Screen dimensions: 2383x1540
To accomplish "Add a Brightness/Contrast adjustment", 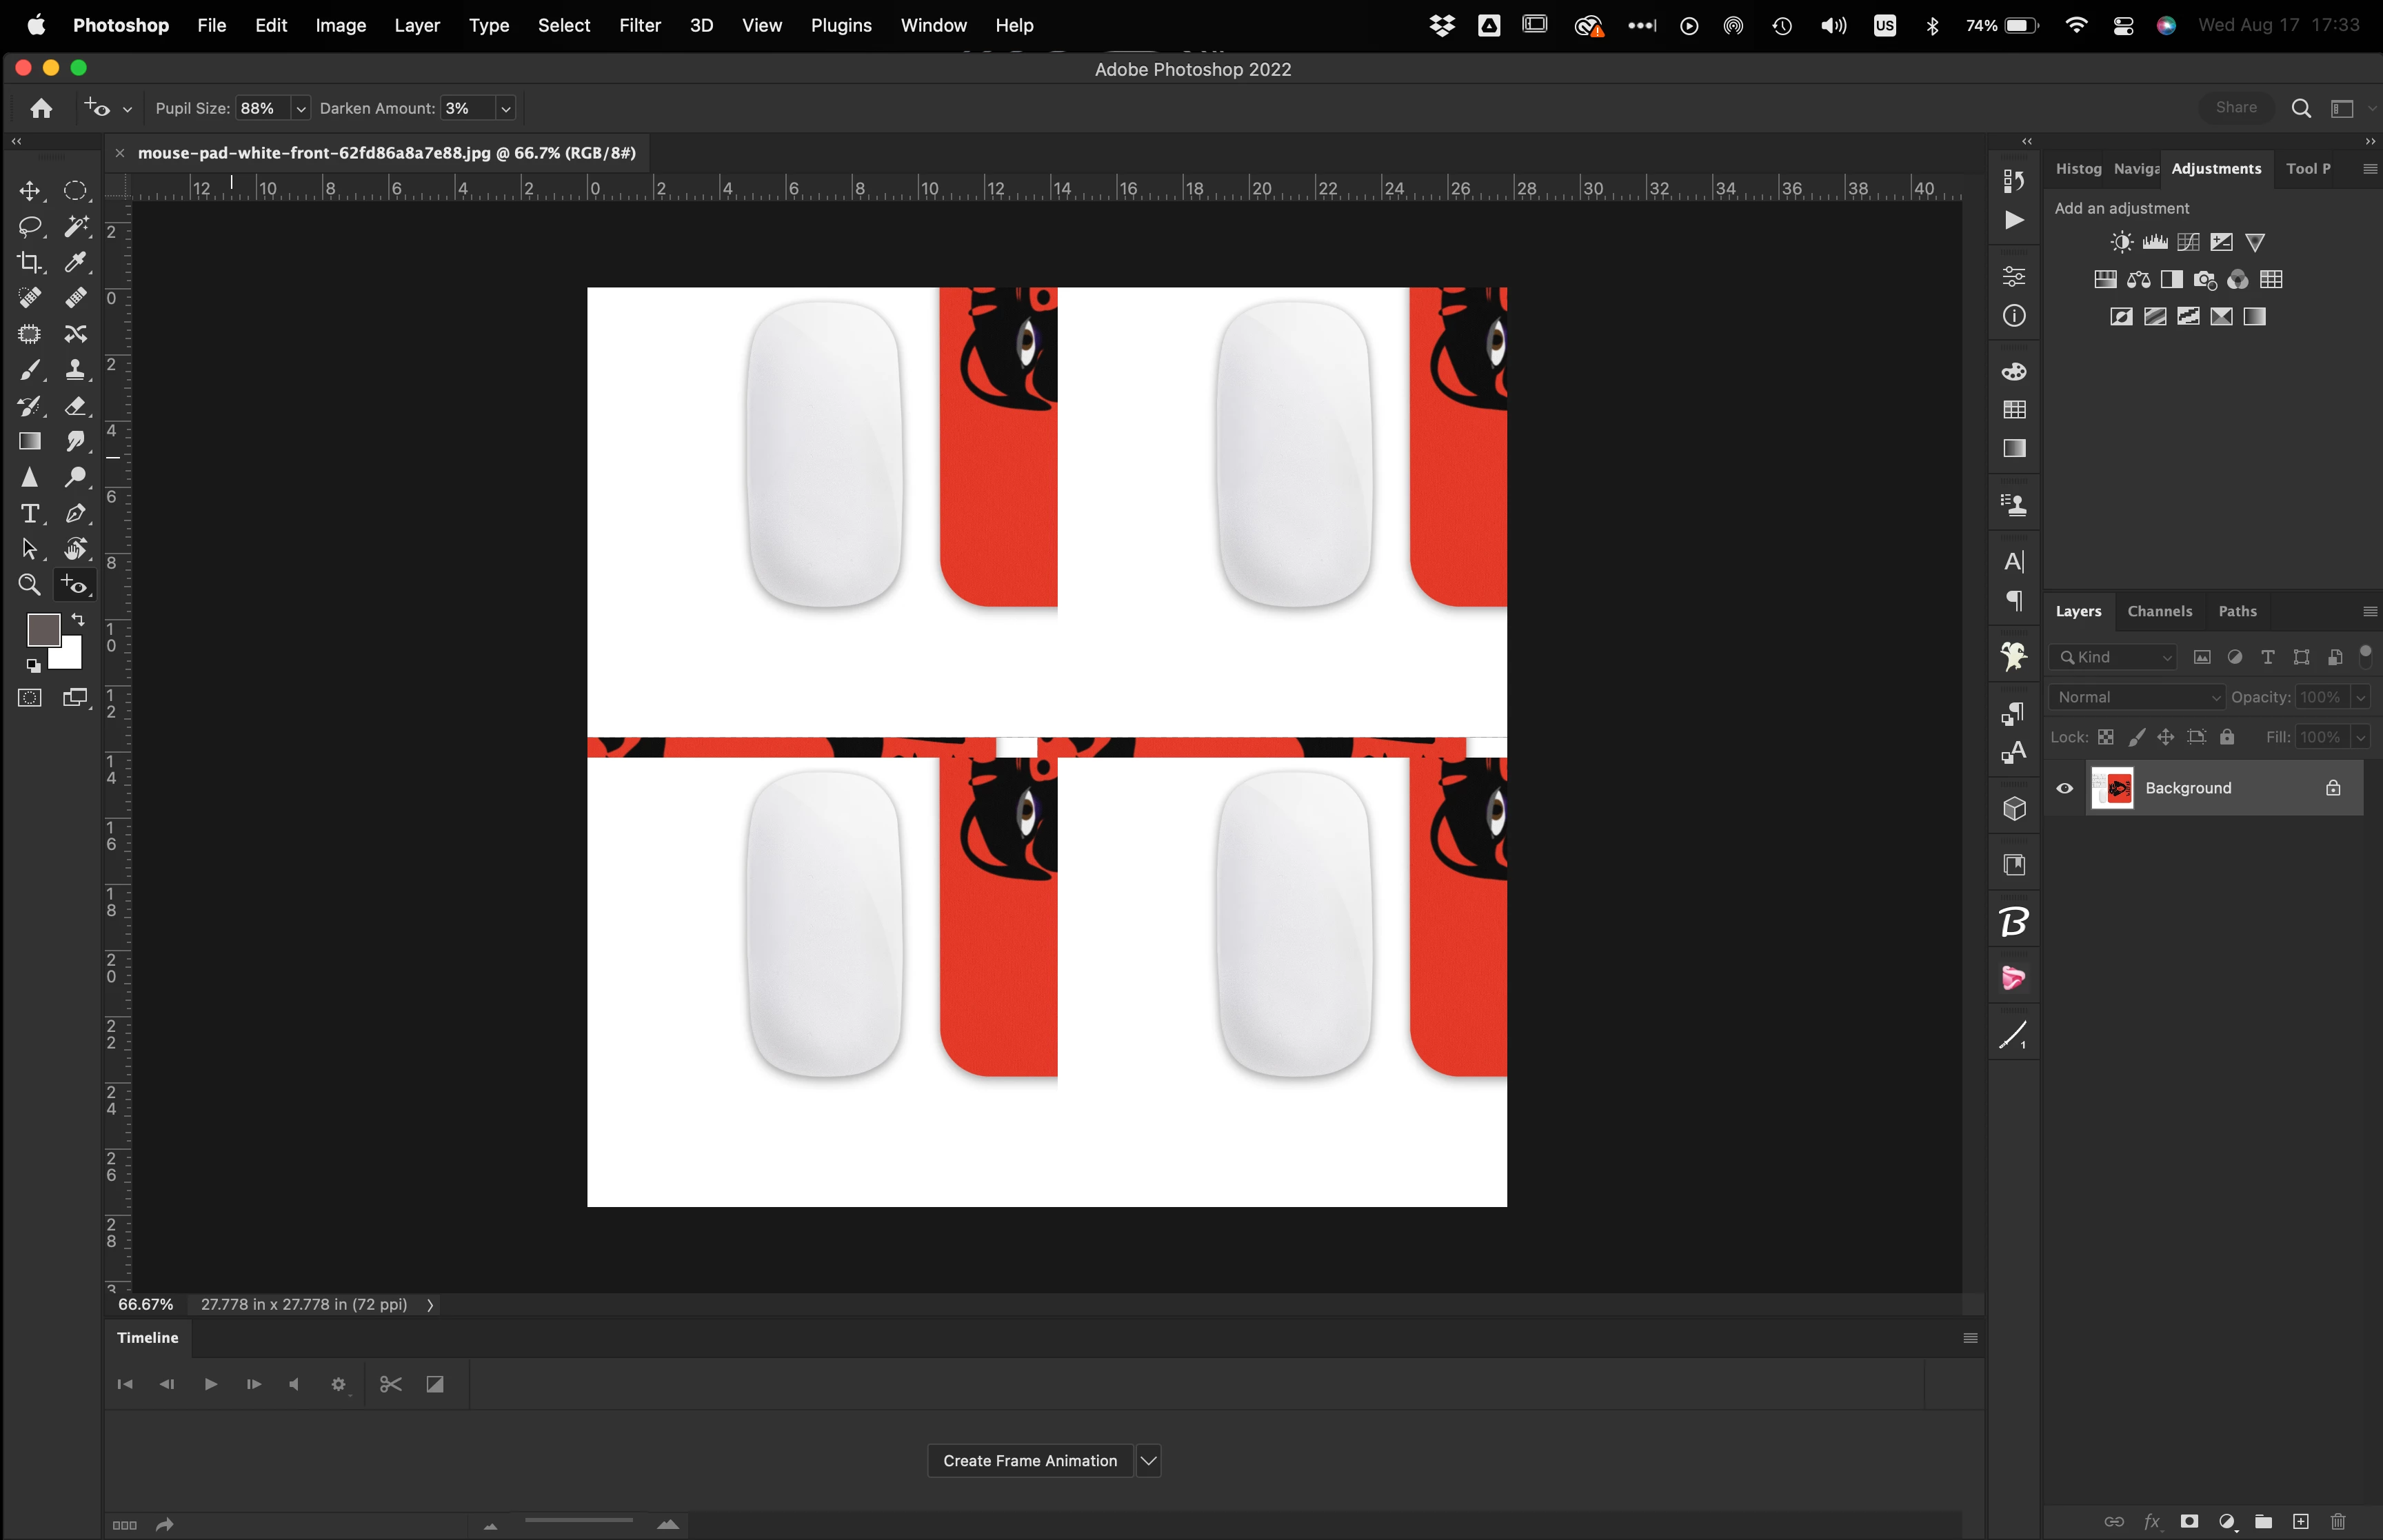I will click(x=2121, y=242).
